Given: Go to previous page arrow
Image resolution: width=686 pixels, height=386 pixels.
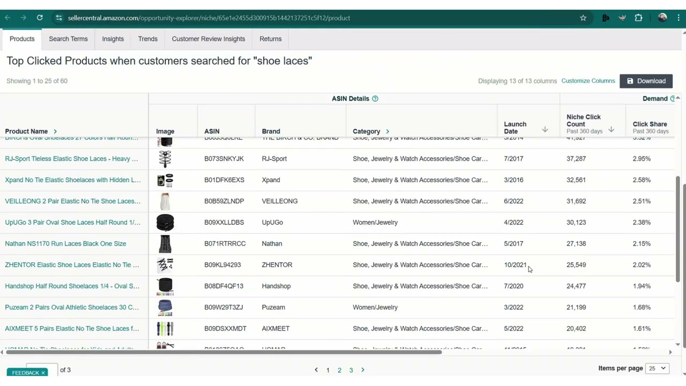Looking at the screenshot, I should click(316, 370).
